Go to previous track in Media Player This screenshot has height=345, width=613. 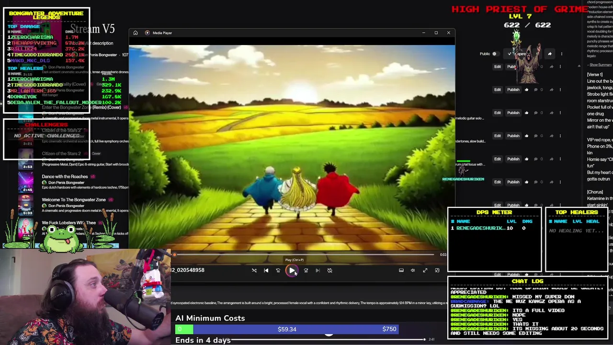click(x=266, y=270)
